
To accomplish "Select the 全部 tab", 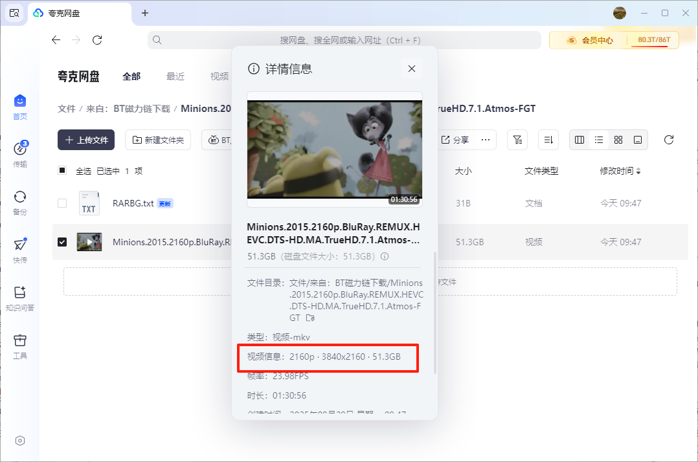I will coord(131,76).
